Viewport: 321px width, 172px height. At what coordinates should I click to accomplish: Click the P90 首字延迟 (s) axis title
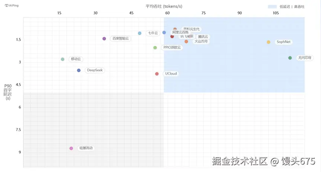[x=8, y=92]
